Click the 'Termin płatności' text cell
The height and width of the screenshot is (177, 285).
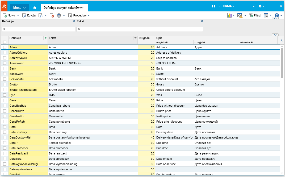[93, 143]
